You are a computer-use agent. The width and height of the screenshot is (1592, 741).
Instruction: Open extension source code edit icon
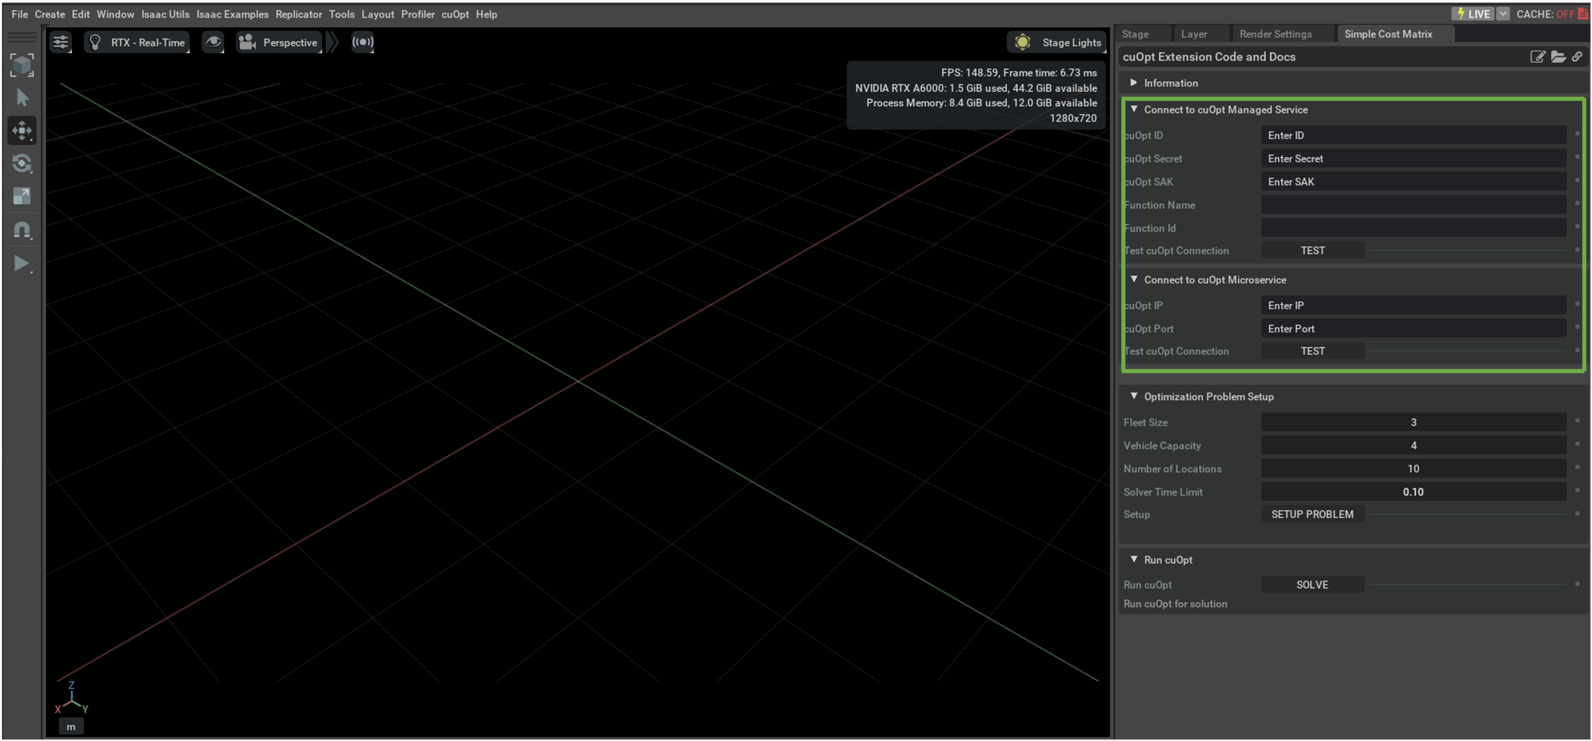coord(1537,57)
